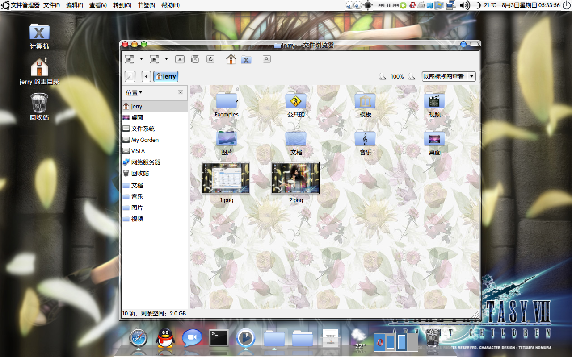572x357 pixels.
Task: Open the 书签(B) menu
Action: tap(146, 5)
